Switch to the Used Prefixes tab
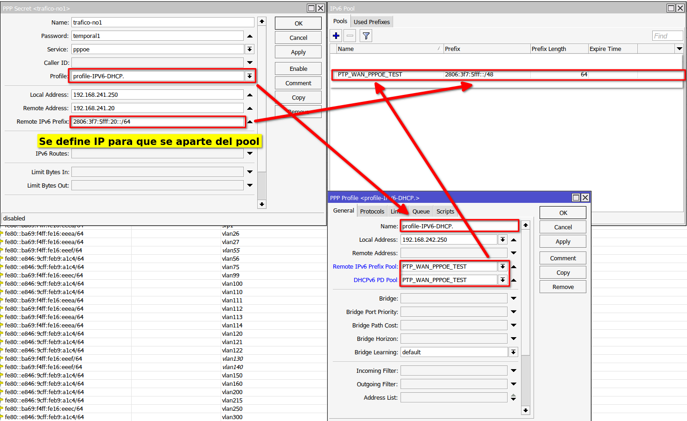 371,22
